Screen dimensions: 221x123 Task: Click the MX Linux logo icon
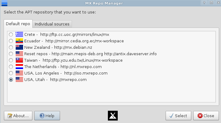[x=113, y=116]
